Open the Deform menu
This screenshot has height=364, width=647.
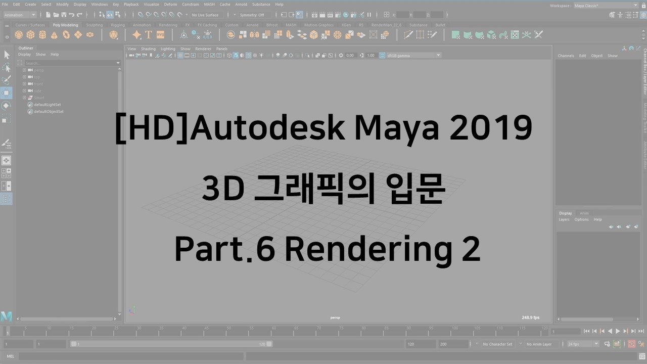pos(171,4)
